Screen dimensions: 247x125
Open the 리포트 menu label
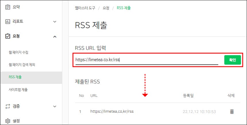tap(18, 22)
